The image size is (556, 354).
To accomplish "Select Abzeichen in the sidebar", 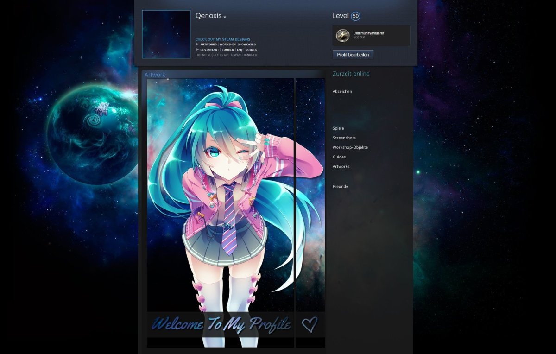I will coord(342,92).
